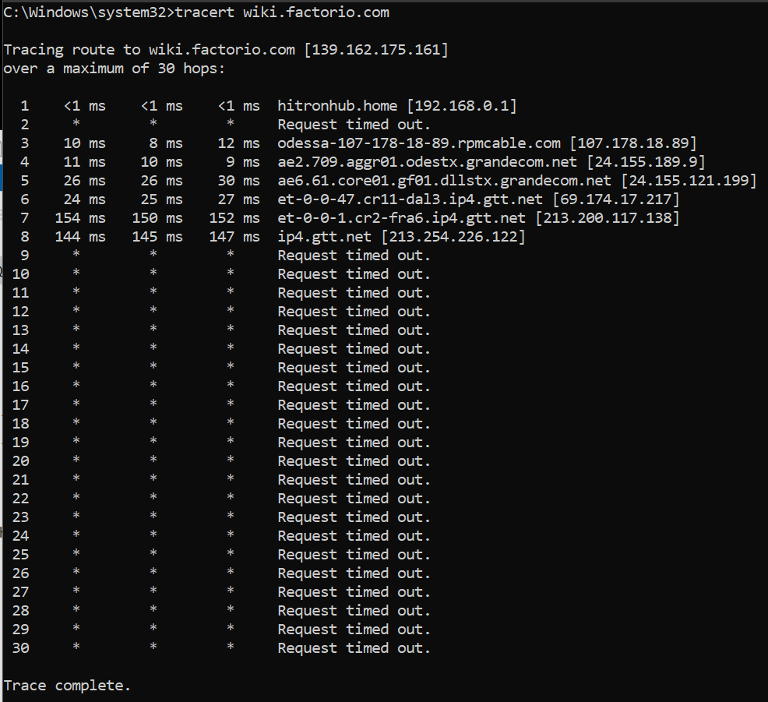Click "Request timed out." on hop 30
The width and height of the screenshot is (768, 702).
point(354,648)
